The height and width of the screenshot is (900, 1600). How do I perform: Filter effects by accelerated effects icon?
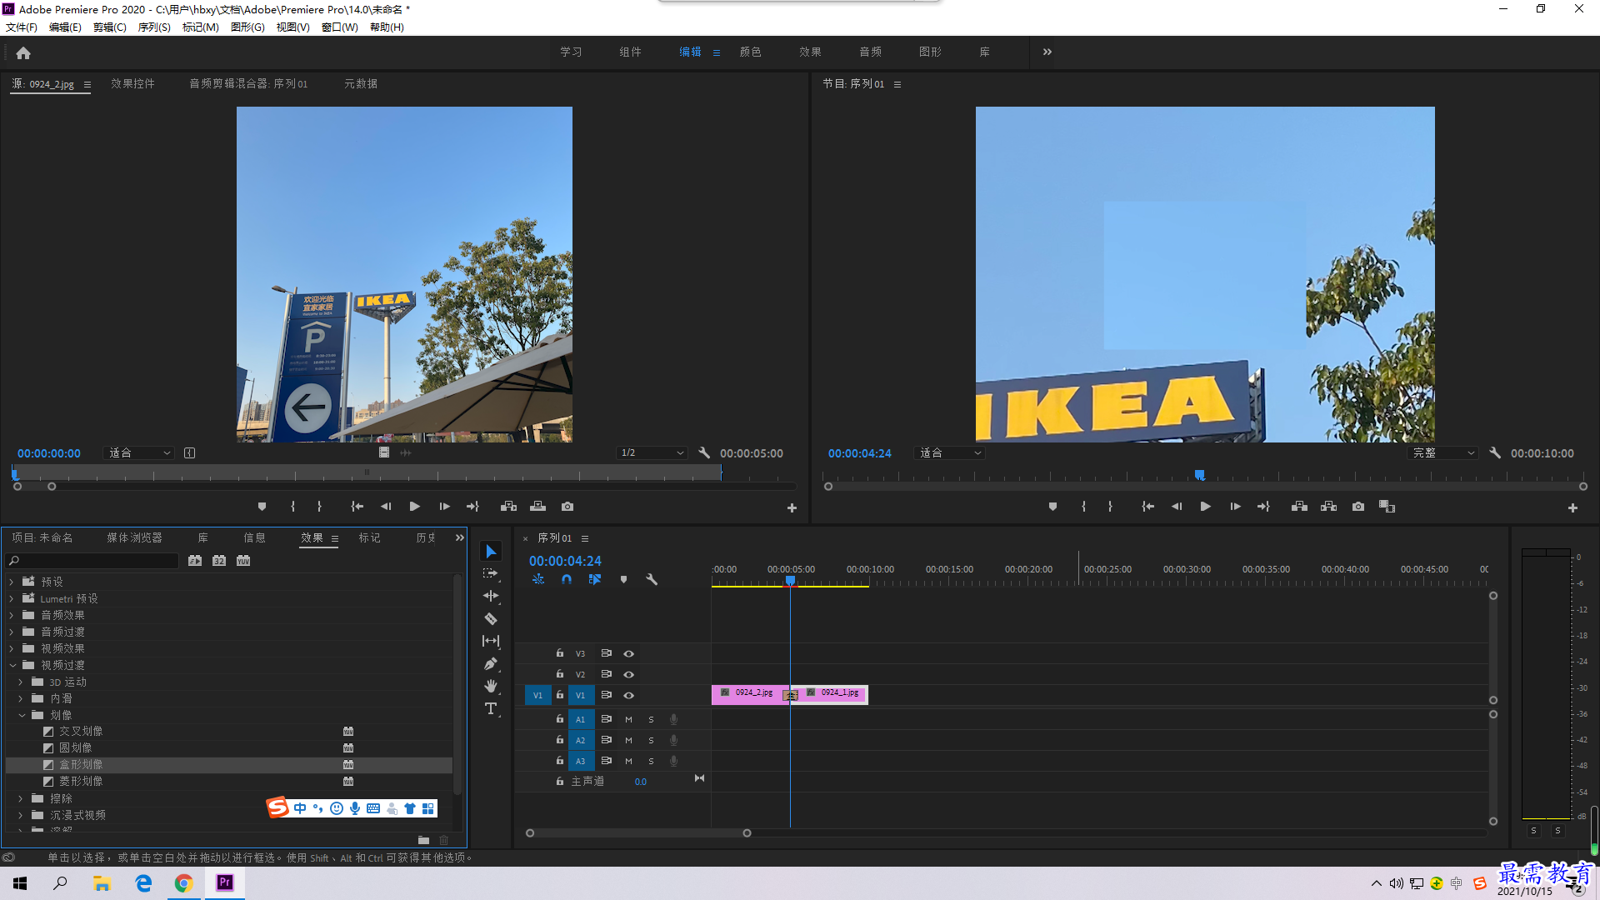pos(195,561)
